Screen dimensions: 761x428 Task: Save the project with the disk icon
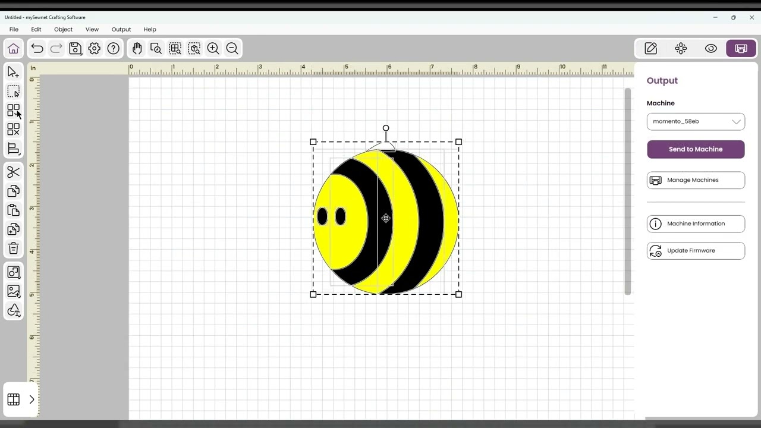(76, 49)
